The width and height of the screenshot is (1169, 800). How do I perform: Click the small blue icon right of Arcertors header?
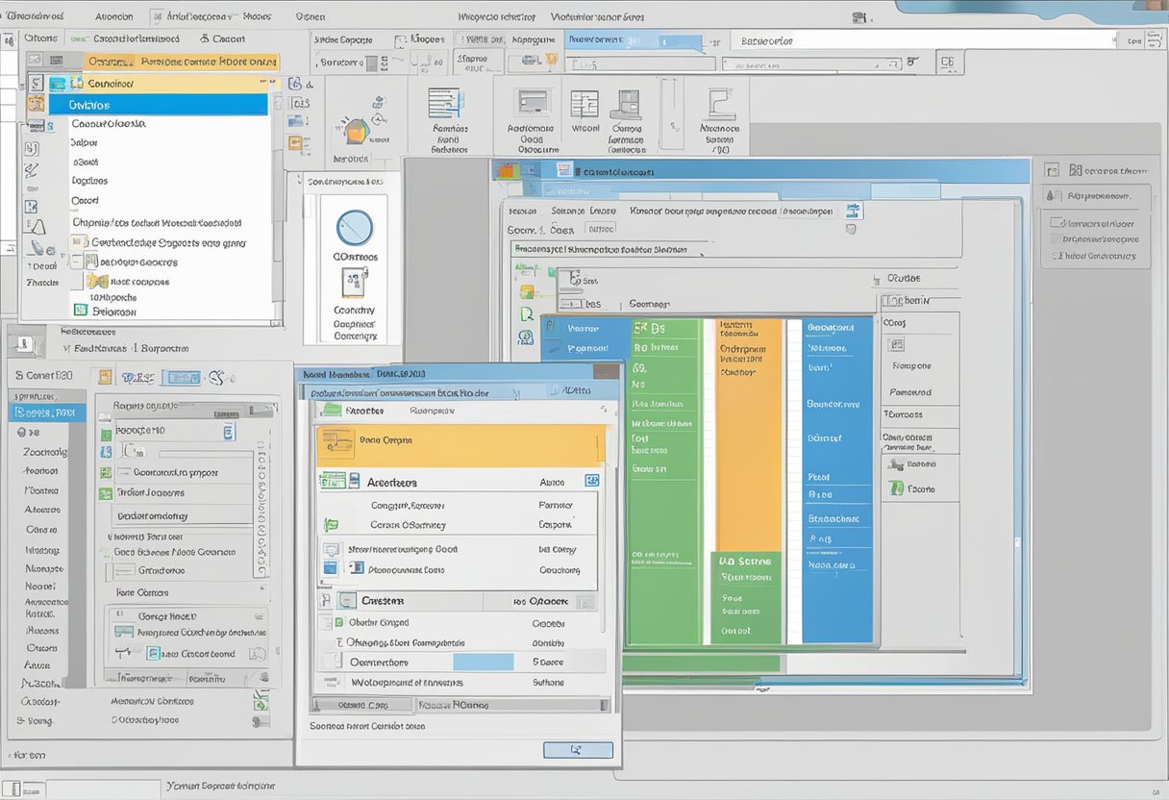tap(592, 481)
